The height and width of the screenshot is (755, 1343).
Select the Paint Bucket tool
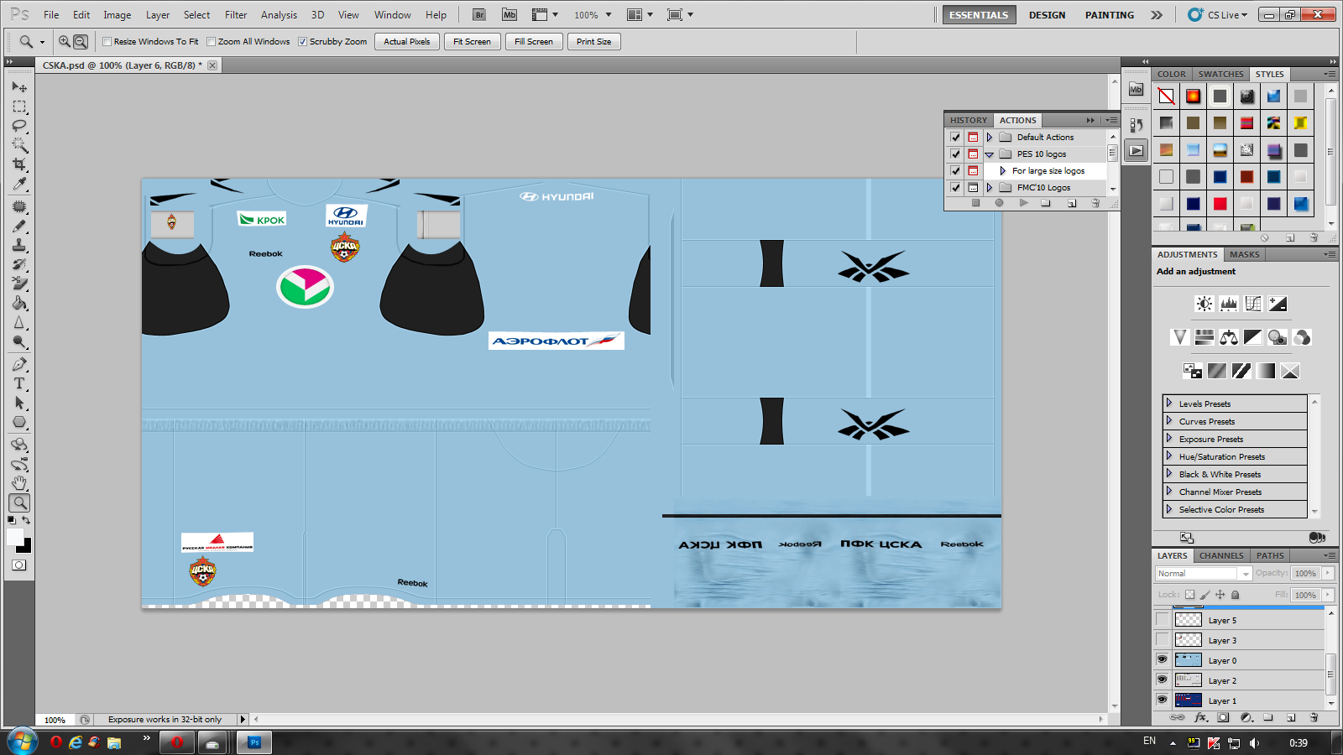(19, 303)
